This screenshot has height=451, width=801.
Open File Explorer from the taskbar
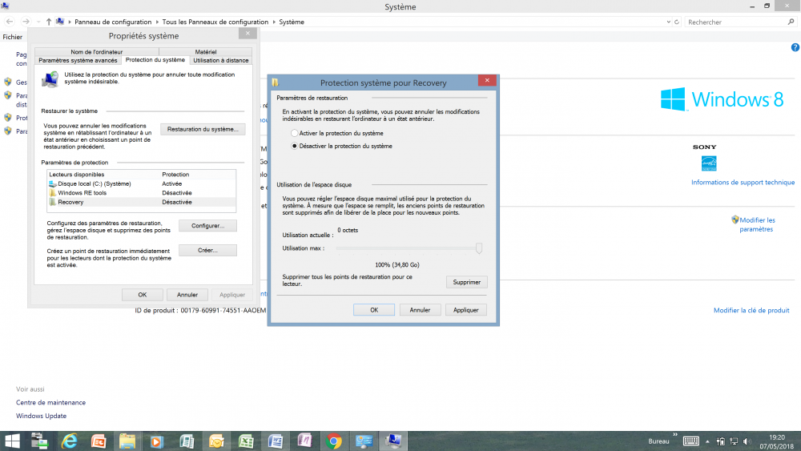click(x=127, y=441)
